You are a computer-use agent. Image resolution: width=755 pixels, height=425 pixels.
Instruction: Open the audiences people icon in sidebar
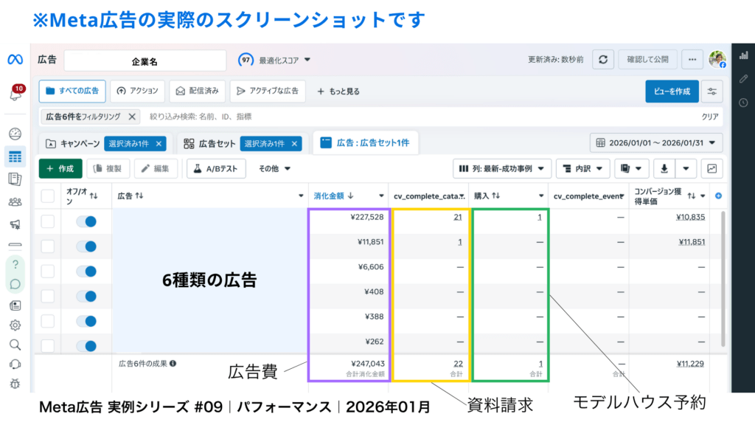(x=15, y=202)
